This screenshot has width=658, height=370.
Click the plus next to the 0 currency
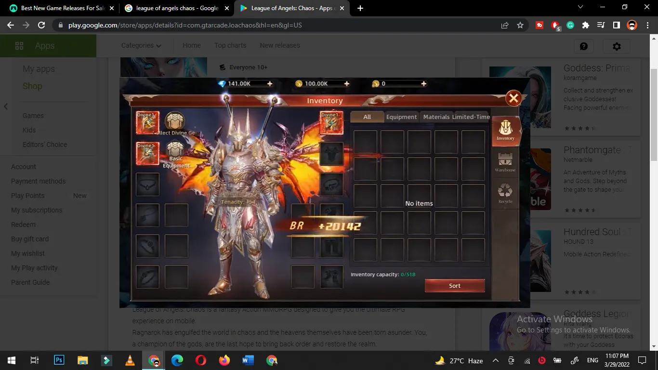(423, 83)
